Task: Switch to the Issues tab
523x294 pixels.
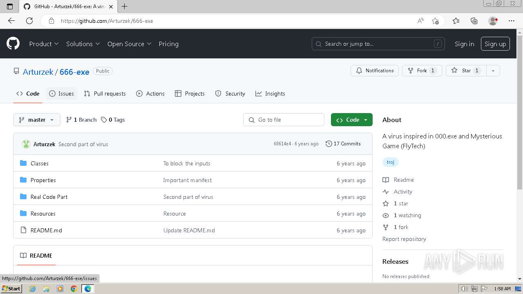Action: 62,94
